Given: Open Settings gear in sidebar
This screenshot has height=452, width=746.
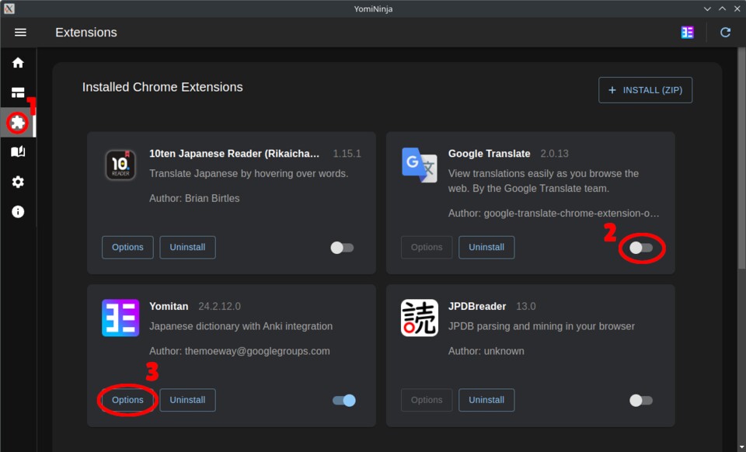Looking at the screenshot, I should pyautogui.click(x=18, y=182).
